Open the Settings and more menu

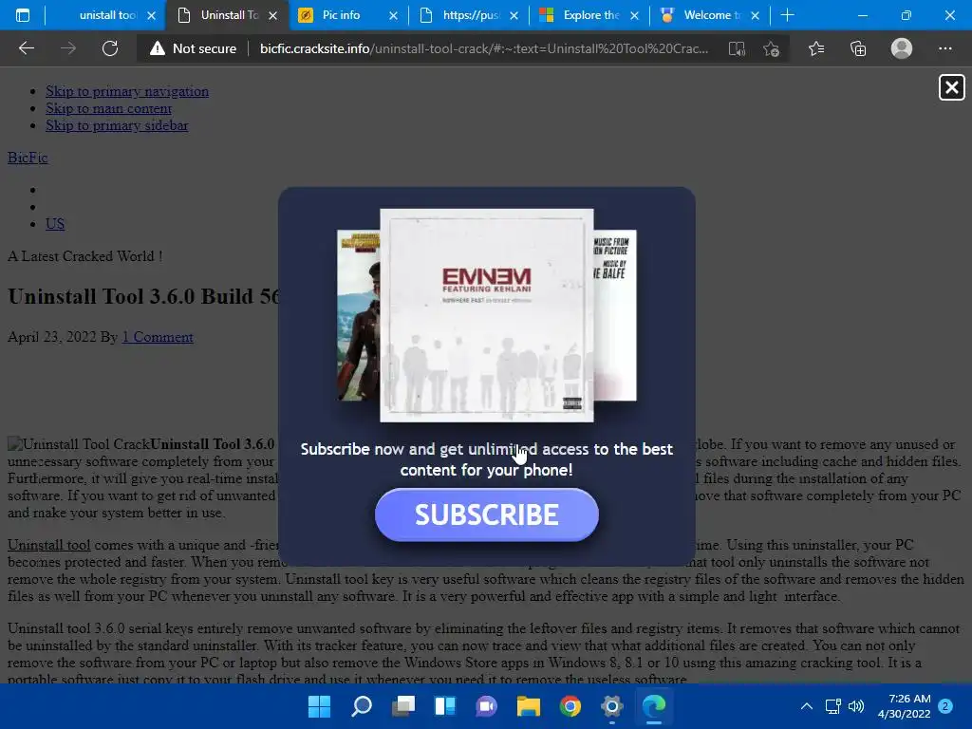tap(944, 48)
